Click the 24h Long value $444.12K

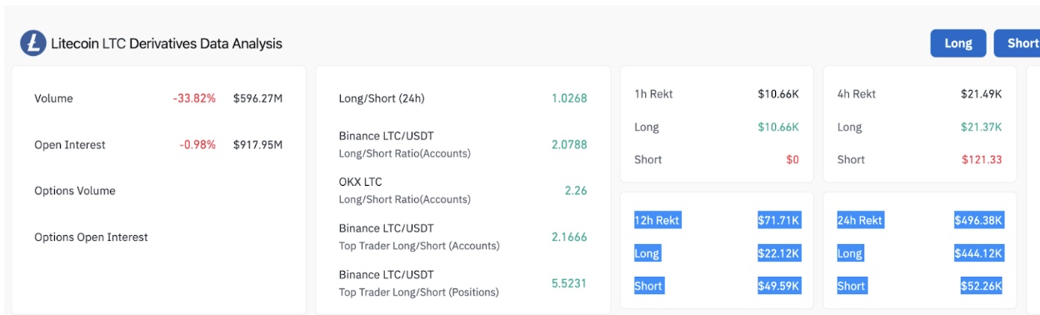[978, 253]
